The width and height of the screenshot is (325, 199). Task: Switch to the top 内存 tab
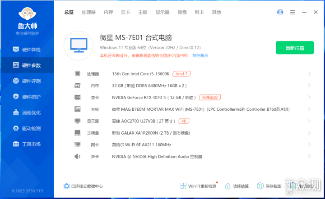108,13
